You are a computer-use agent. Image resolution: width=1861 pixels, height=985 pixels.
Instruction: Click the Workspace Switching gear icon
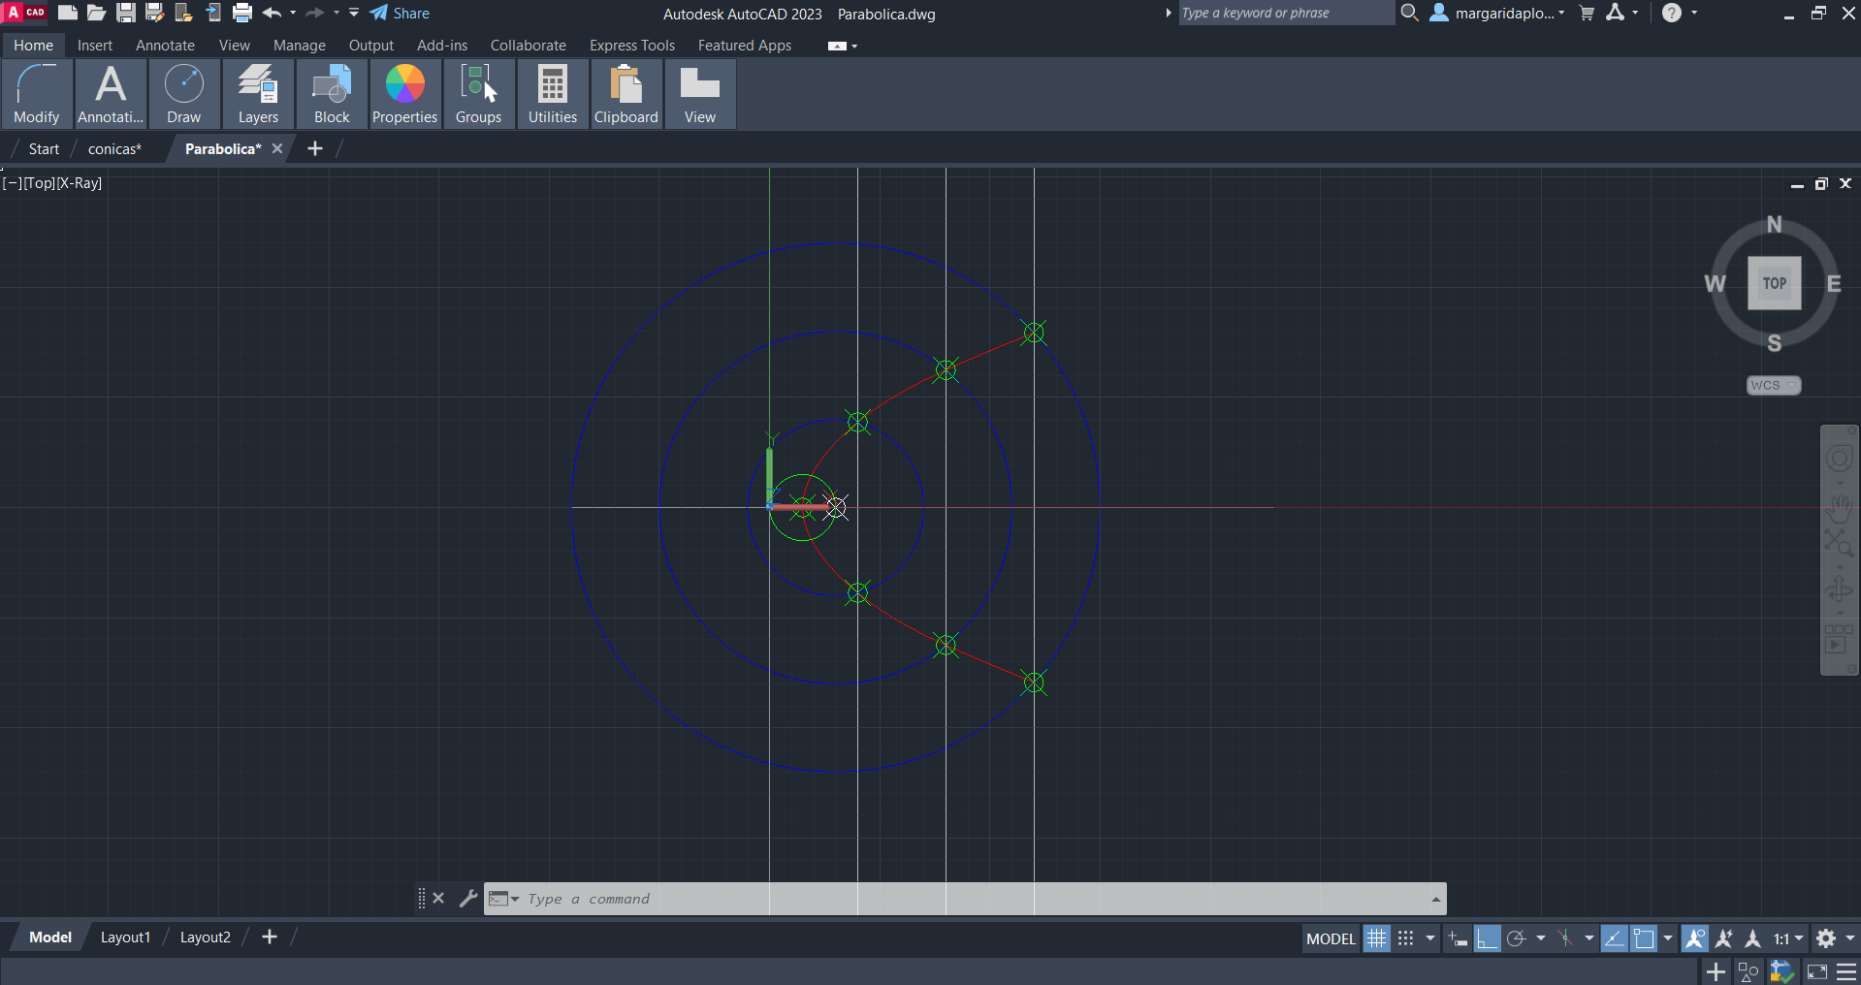coord(1826,938)
